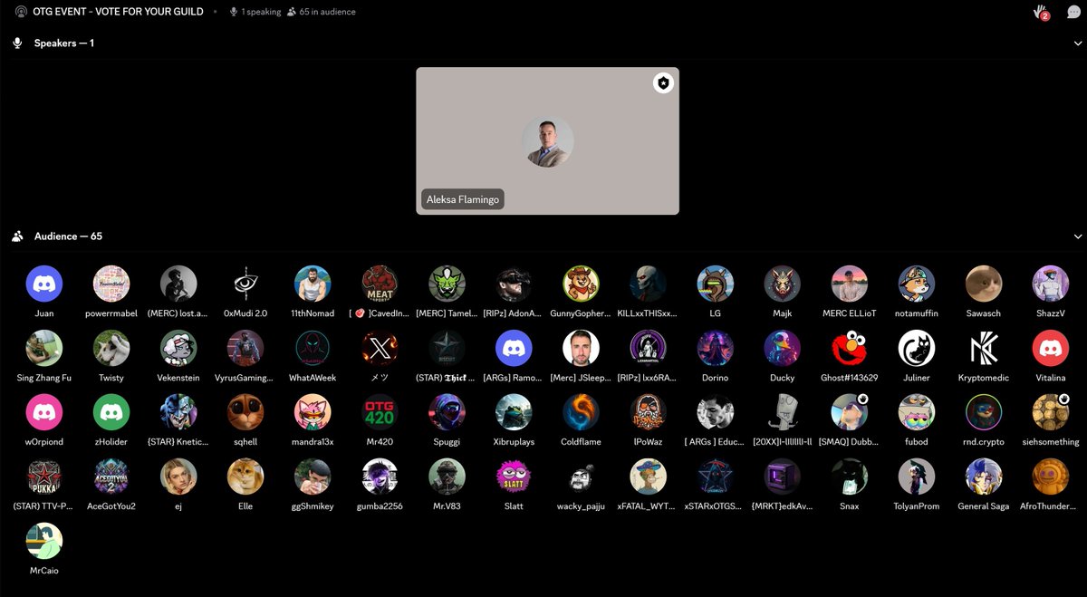The width and height of the screenshot is (1087, 597).
Task: Open raised hand requests icon
Action: [1042, 12]
